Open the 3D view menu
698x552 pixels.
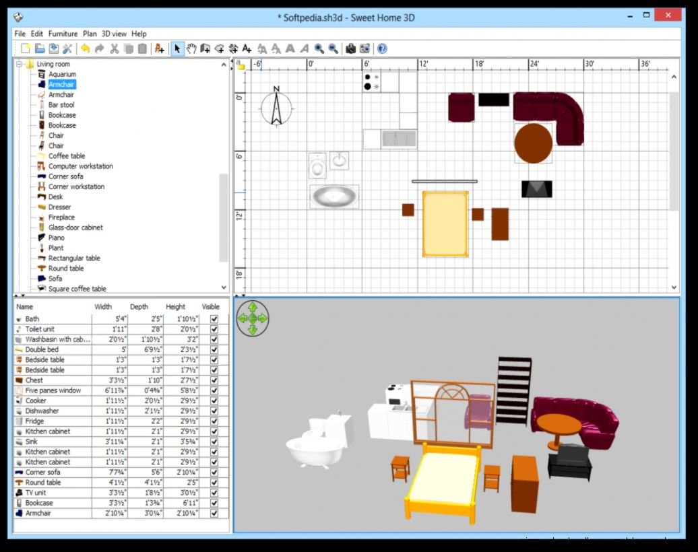tap(114, 34)
